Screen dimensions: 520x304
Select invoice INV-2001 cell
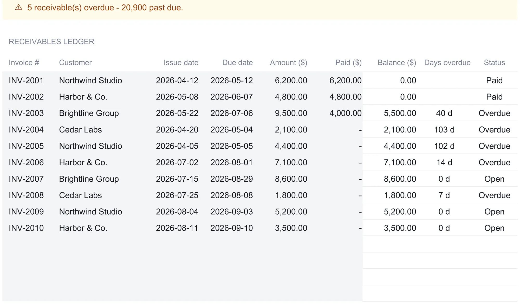tap(26, 81)
